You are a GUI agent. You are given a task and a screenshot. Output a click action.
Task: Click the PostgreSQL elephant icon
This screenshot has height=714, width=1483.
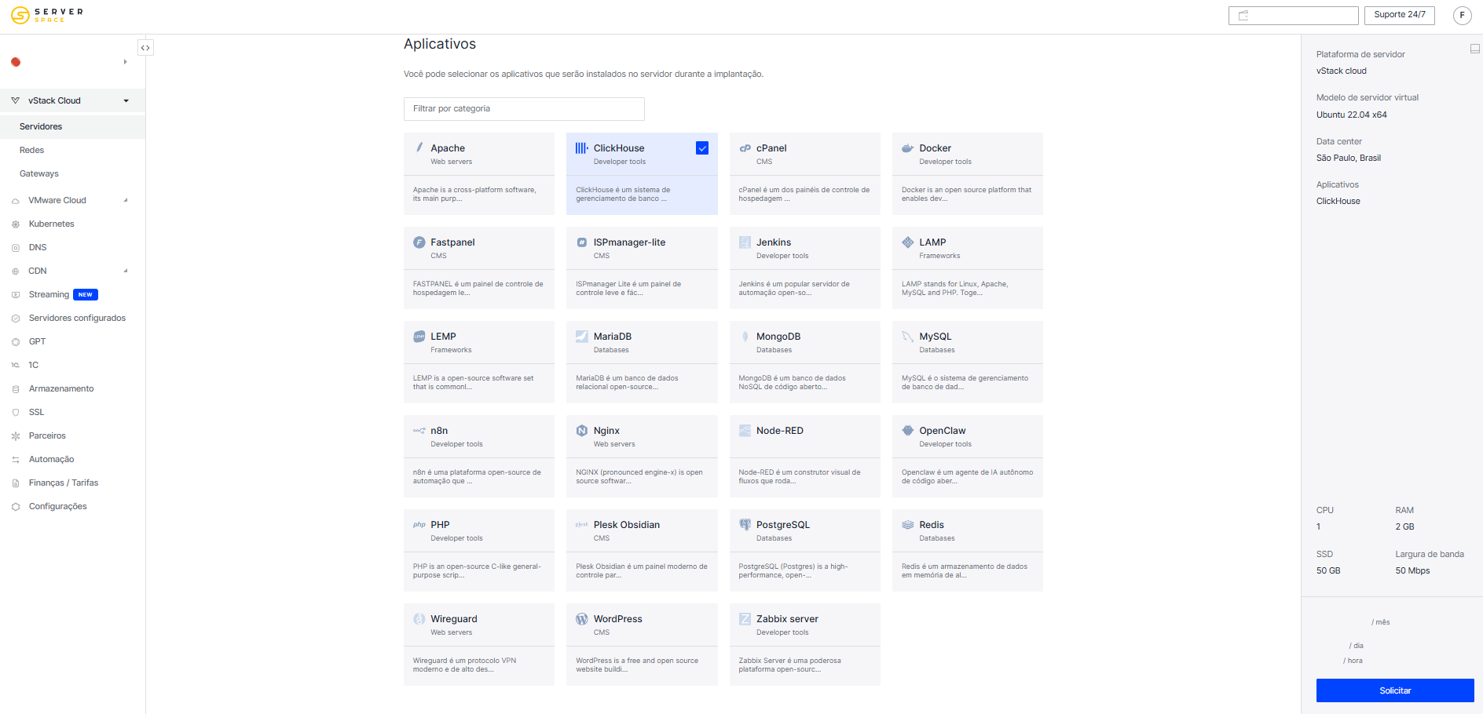[745, 525]
